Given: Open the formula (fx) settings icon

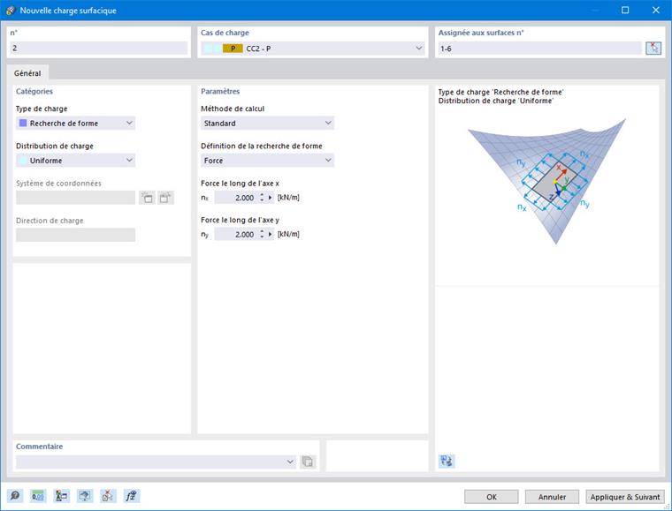Looking at the screenshot, I should point(131,496).
